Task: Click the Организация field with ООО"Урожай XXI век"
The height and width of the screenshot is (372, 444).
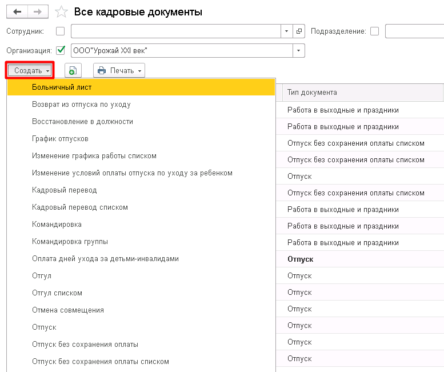Action: 182,51
